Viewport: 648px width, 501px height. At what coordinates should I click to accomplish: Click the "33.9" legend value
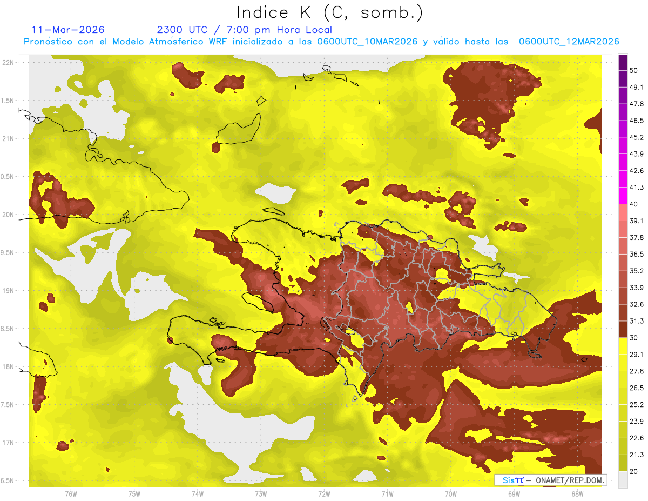click(637, 288)
